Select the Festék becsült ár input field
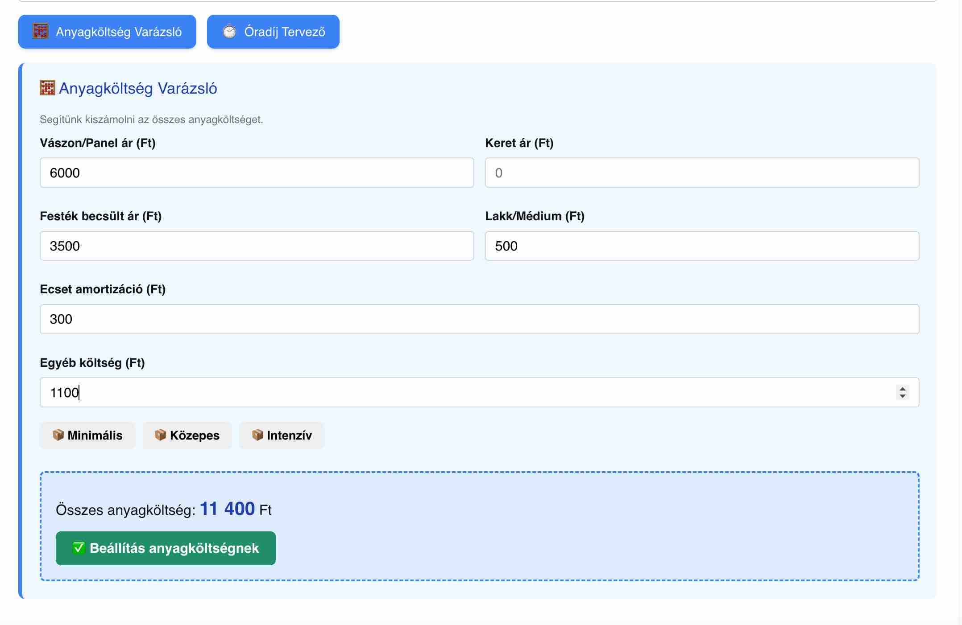This screenshot has height=625, width=962. point(257,246)
